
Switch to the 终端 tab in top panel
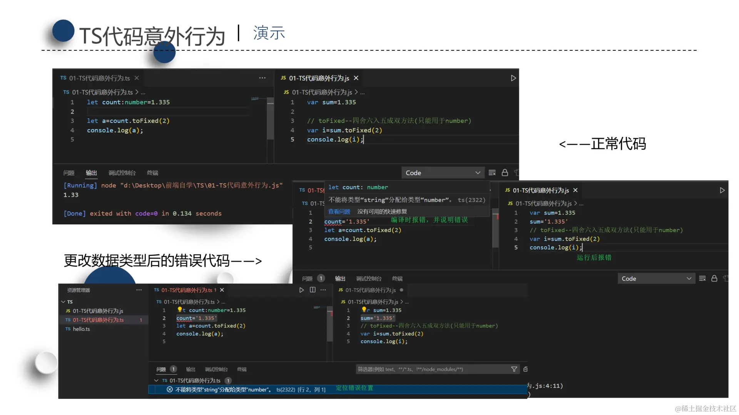(152, 173)
